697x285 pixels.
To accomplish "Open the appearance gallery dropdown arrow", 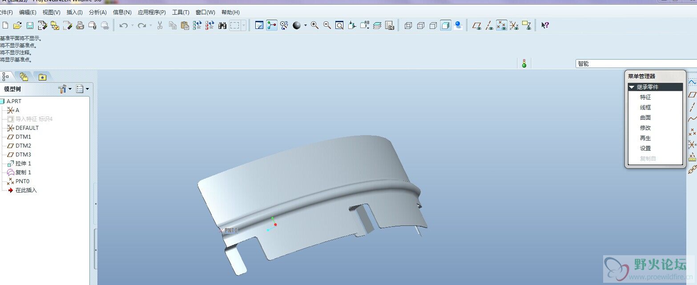I will pyautogui.click(x=306, y=25).
